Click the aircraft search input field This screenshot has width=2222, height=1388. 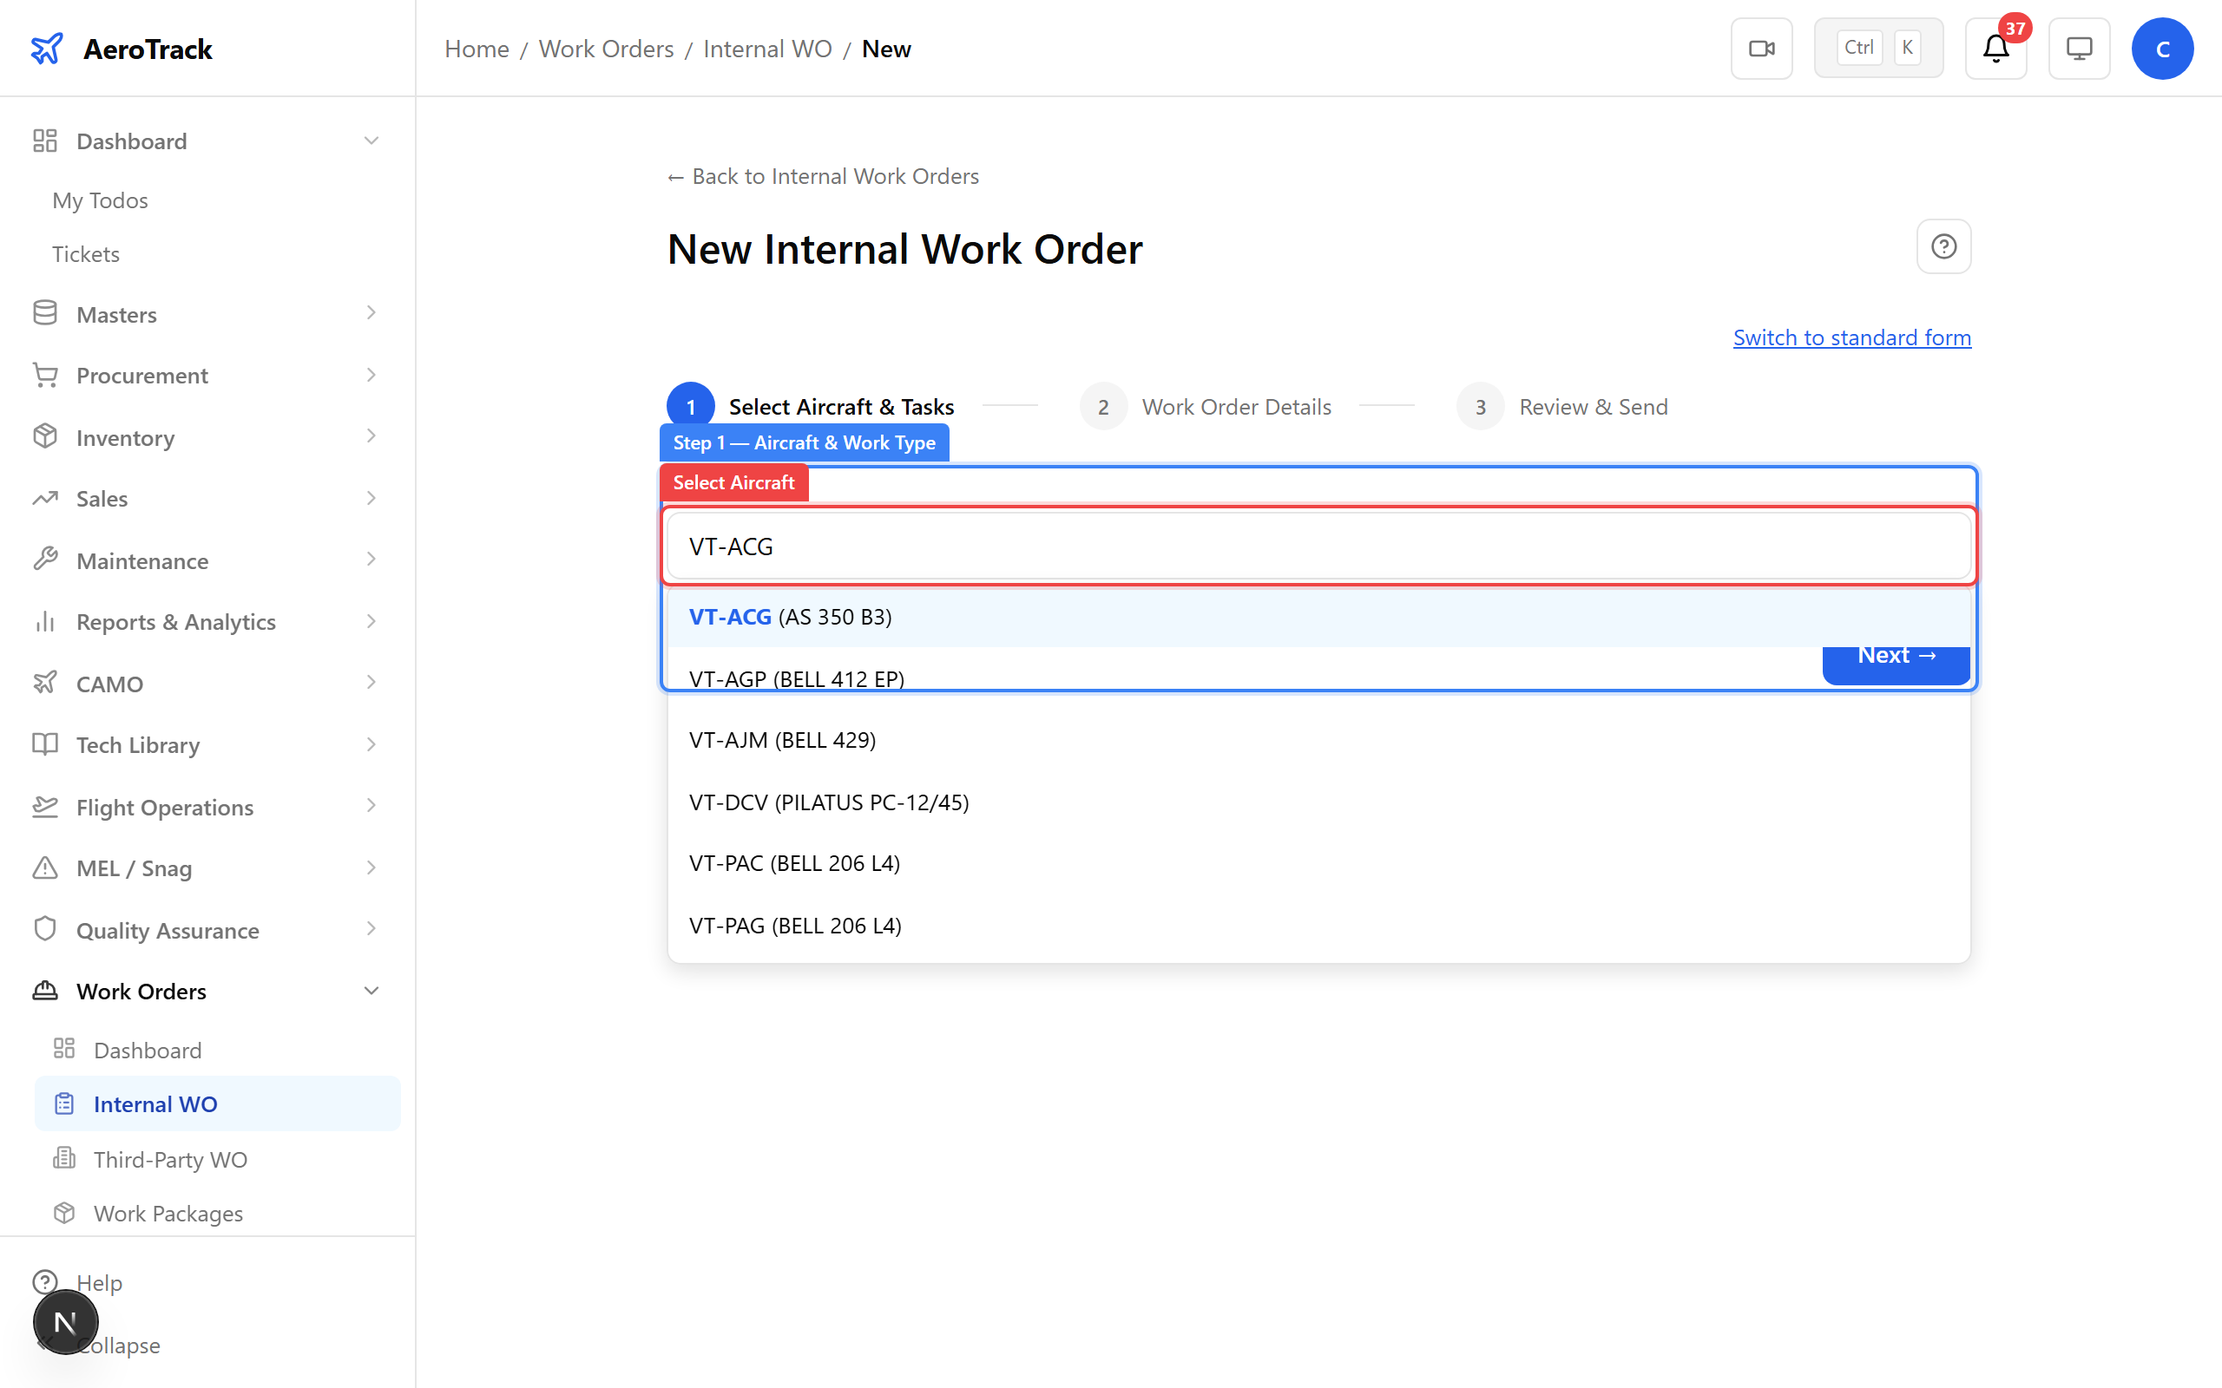pyautogui.click(x=1318, y=547)
